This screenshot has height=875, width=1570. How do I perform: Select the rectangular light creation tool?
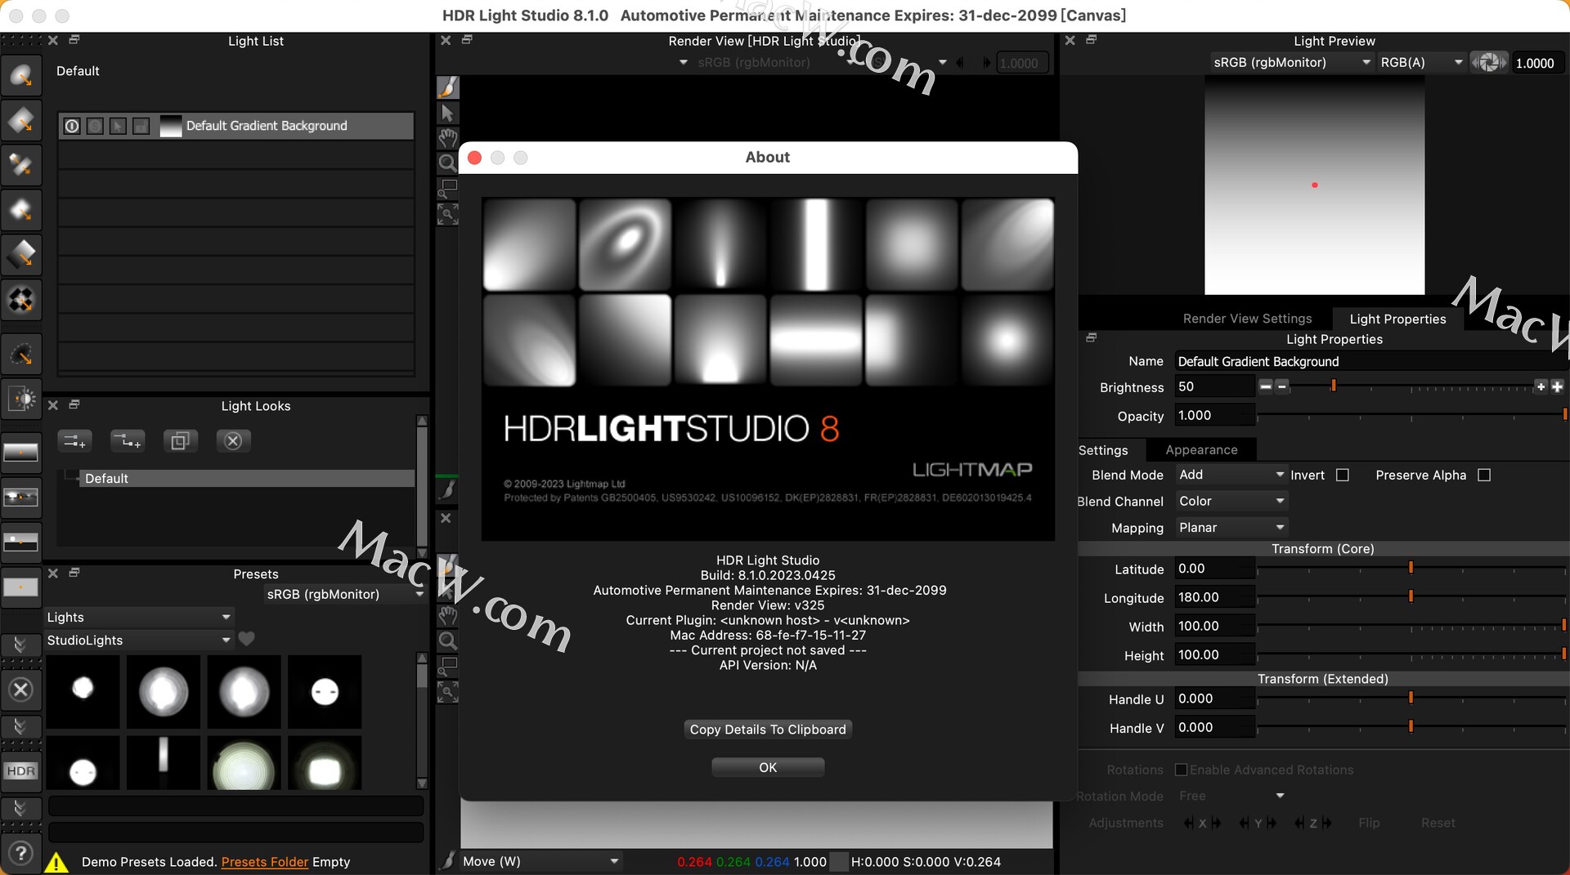point(21,121)
